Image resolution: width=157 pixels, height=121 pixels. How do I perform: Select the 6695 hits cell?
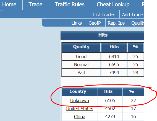[114, 65]
